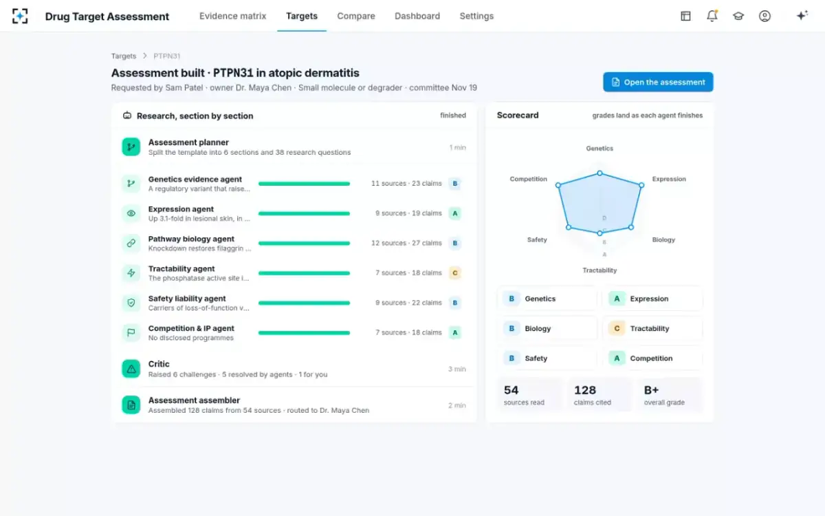The width and height of the screenshot is (825, 516).
Task: Click grade B badge on Pathway biology row
Action: pos(454,243)
